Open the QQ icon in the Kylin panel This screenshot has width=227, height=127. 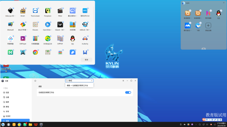click(218, 13)
